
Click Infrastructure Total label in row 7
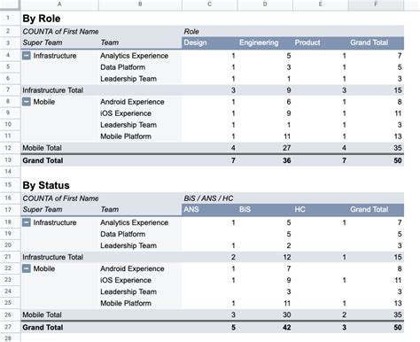pos(53,90)
